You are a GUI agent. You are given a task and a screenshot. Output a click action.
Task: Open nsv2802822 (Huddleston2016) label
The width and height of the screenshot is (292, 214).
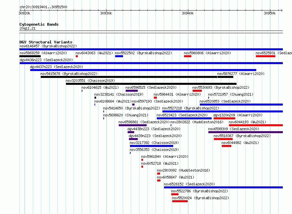[x=197, y=122]
